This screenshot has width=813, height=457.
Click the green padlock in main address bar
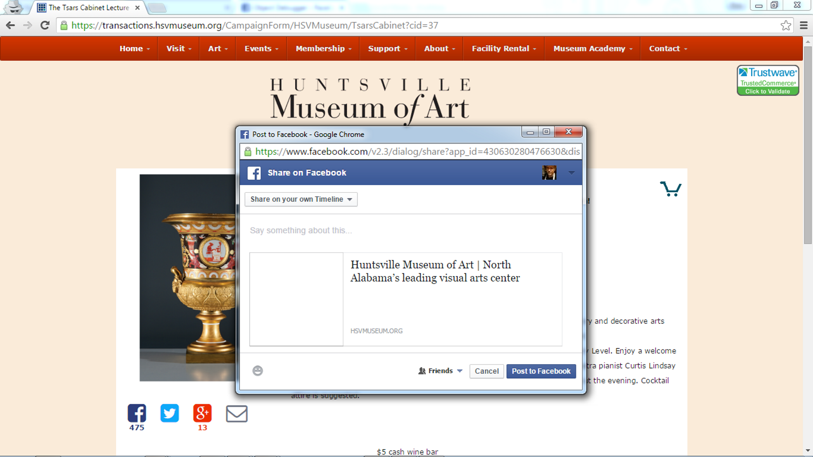64,25
